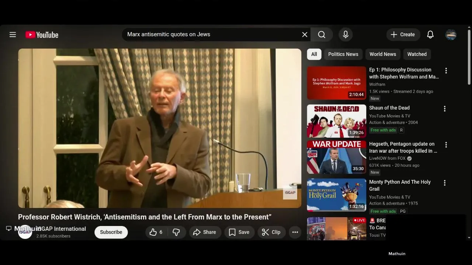Open Shaun of the Dead title link
Viewport: 472px width, 265px height.
coord(389,108)
